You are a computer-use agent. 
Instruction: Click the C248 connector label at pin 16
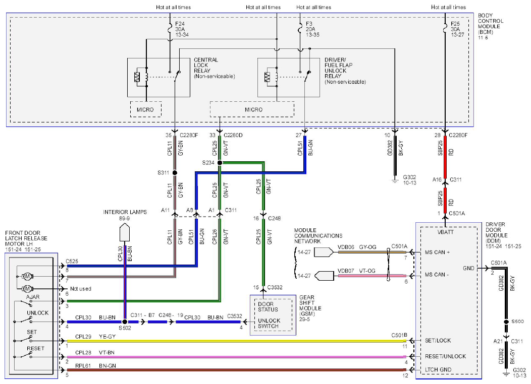click(274, 218)
